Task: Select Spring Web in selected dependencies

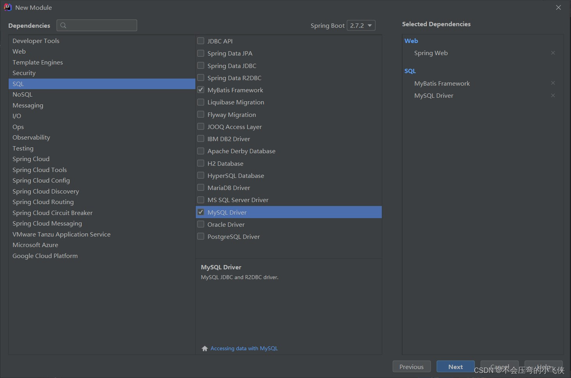Action: tap(431, 53)
